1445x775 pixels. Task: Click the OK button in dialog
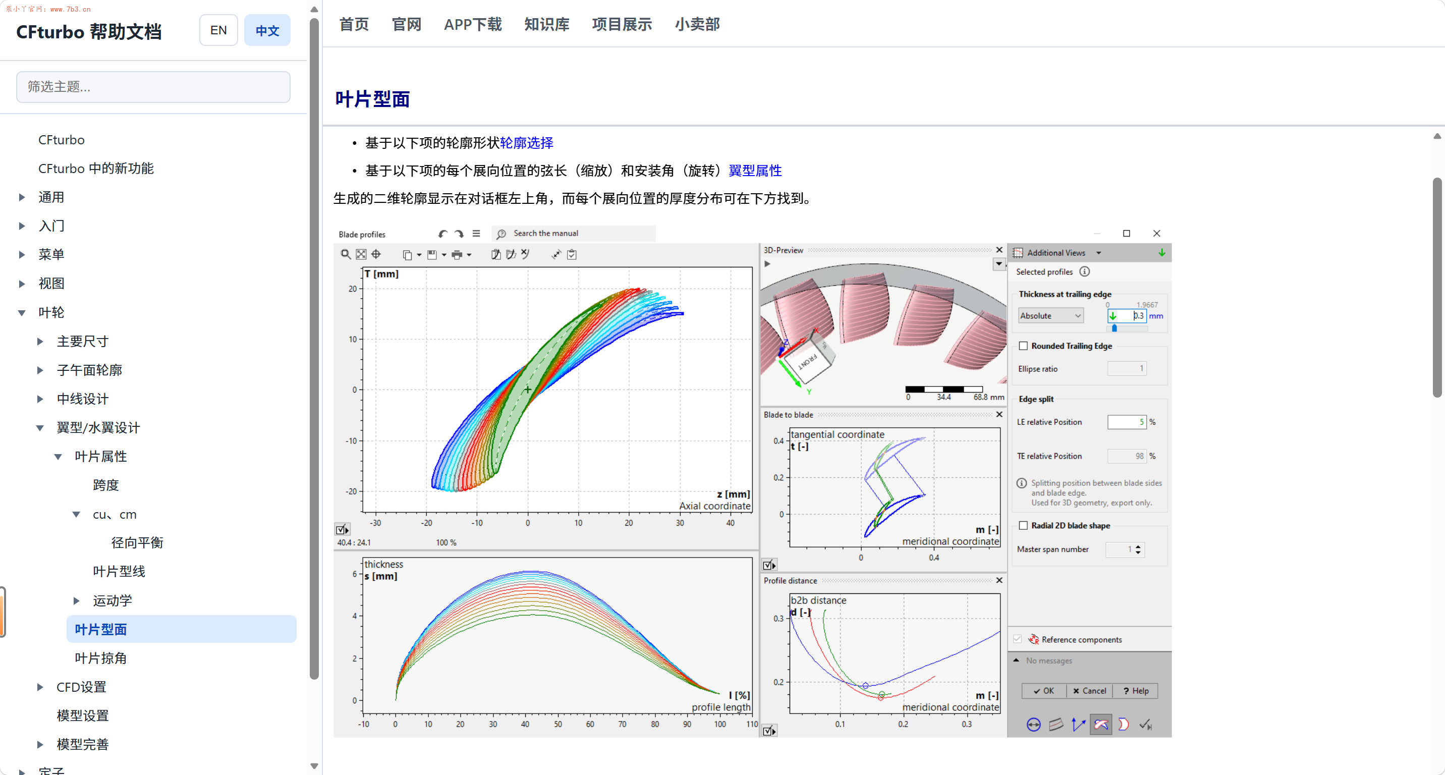[x=1044, y=691]
